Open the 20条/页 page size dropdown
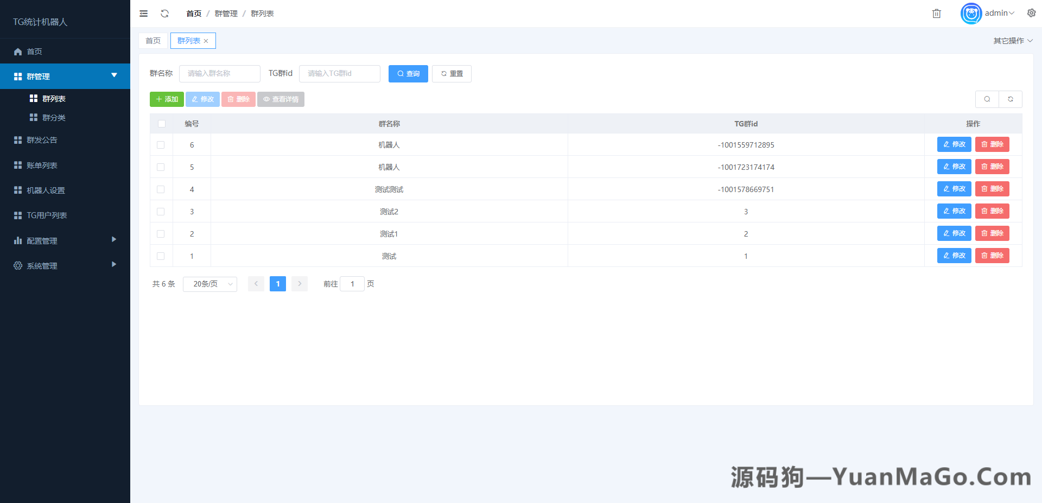Image resolution: width=1042 pixels, height=503 pixels. tap(209, 284)
